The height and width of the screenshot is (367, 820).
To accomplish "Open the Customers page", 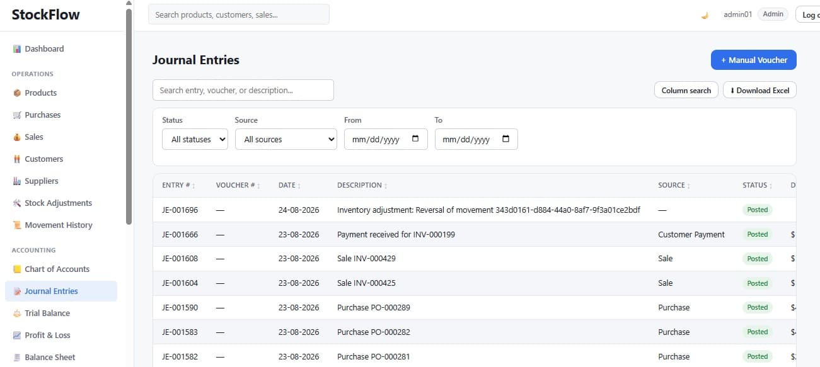I will click(61, 159).
